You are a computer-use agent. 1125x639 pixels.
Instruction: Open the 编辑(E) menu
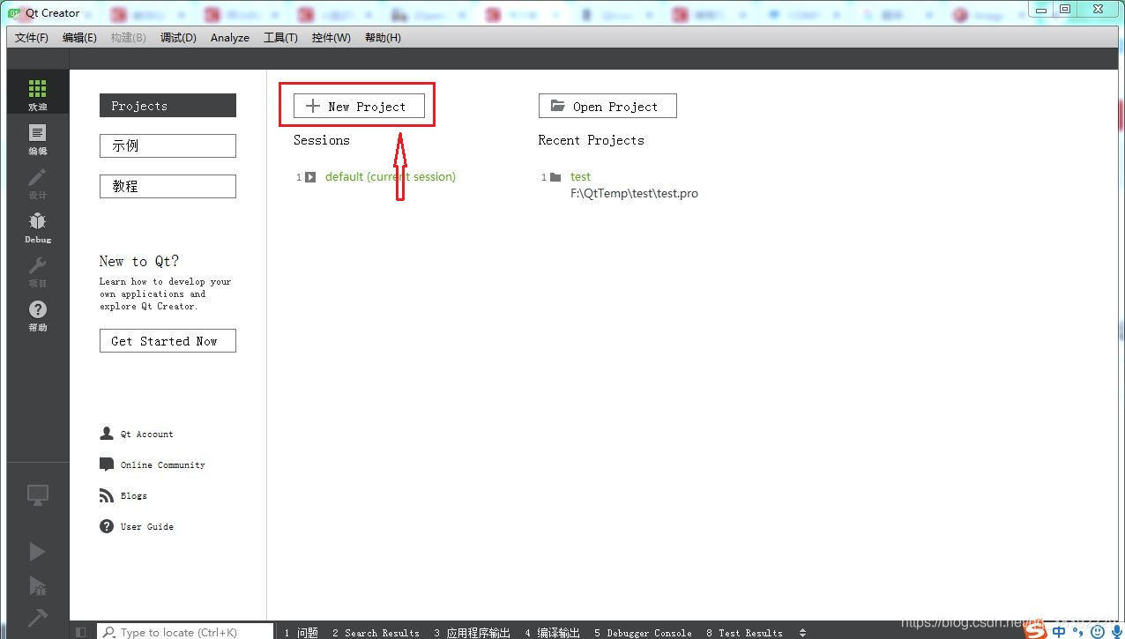click(79, 38)
